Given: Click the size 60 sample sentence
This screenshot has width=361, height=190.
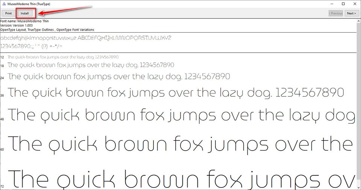Looking at the screenshot, I should coord(180,145).
